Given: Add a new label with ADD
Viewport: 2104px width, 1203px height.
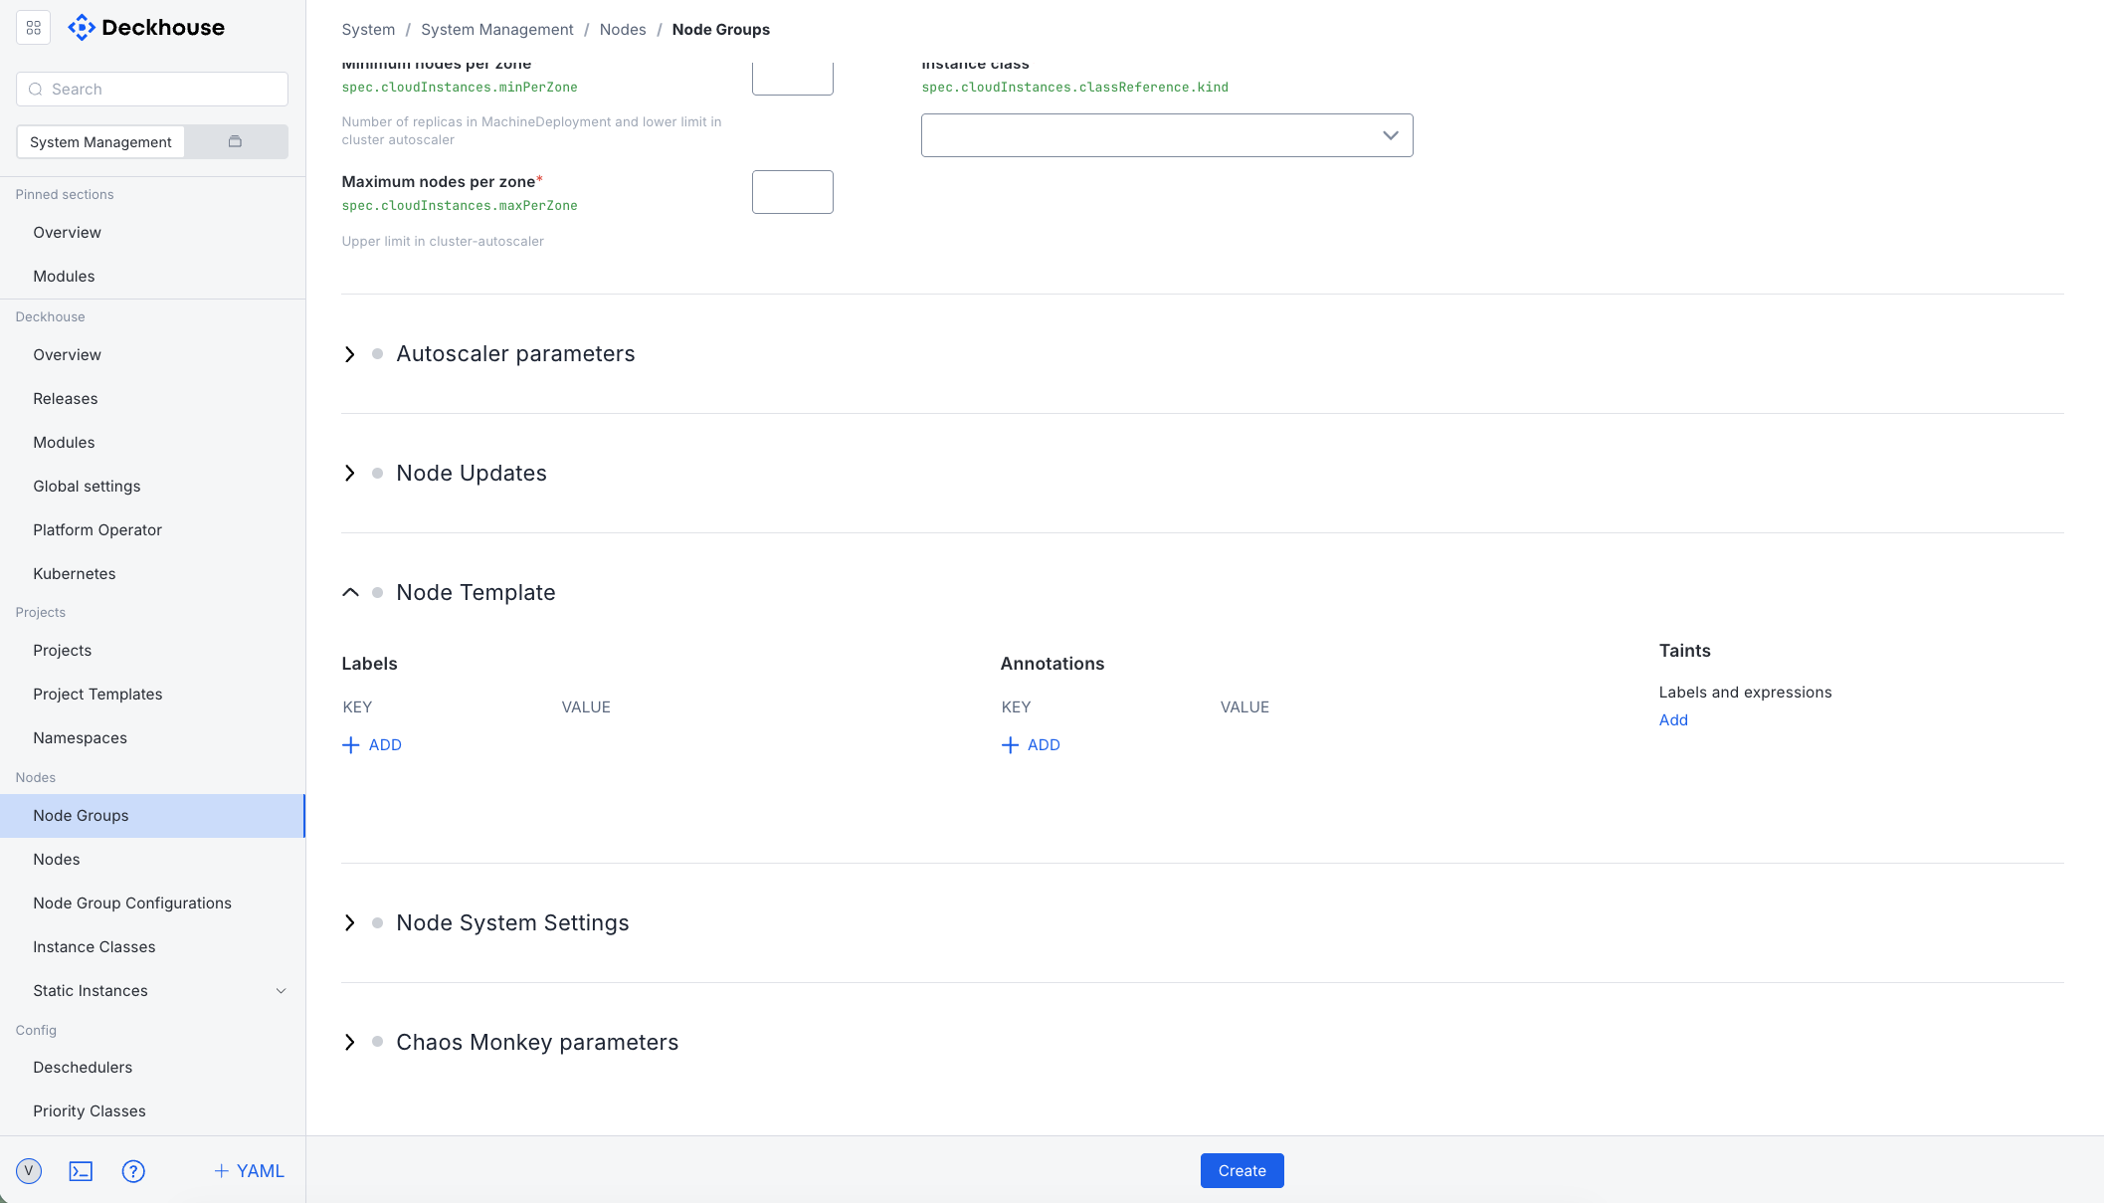Looking at the screenshot, I should coord(372,745).
